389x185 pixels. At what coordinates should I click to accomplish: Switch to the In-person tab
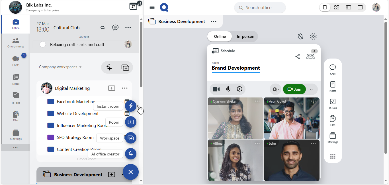click(x=245, y=36)
